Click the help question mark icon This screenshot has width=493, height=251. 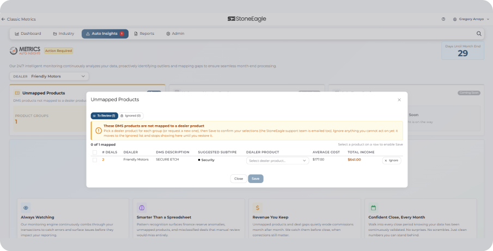(443, 19)
